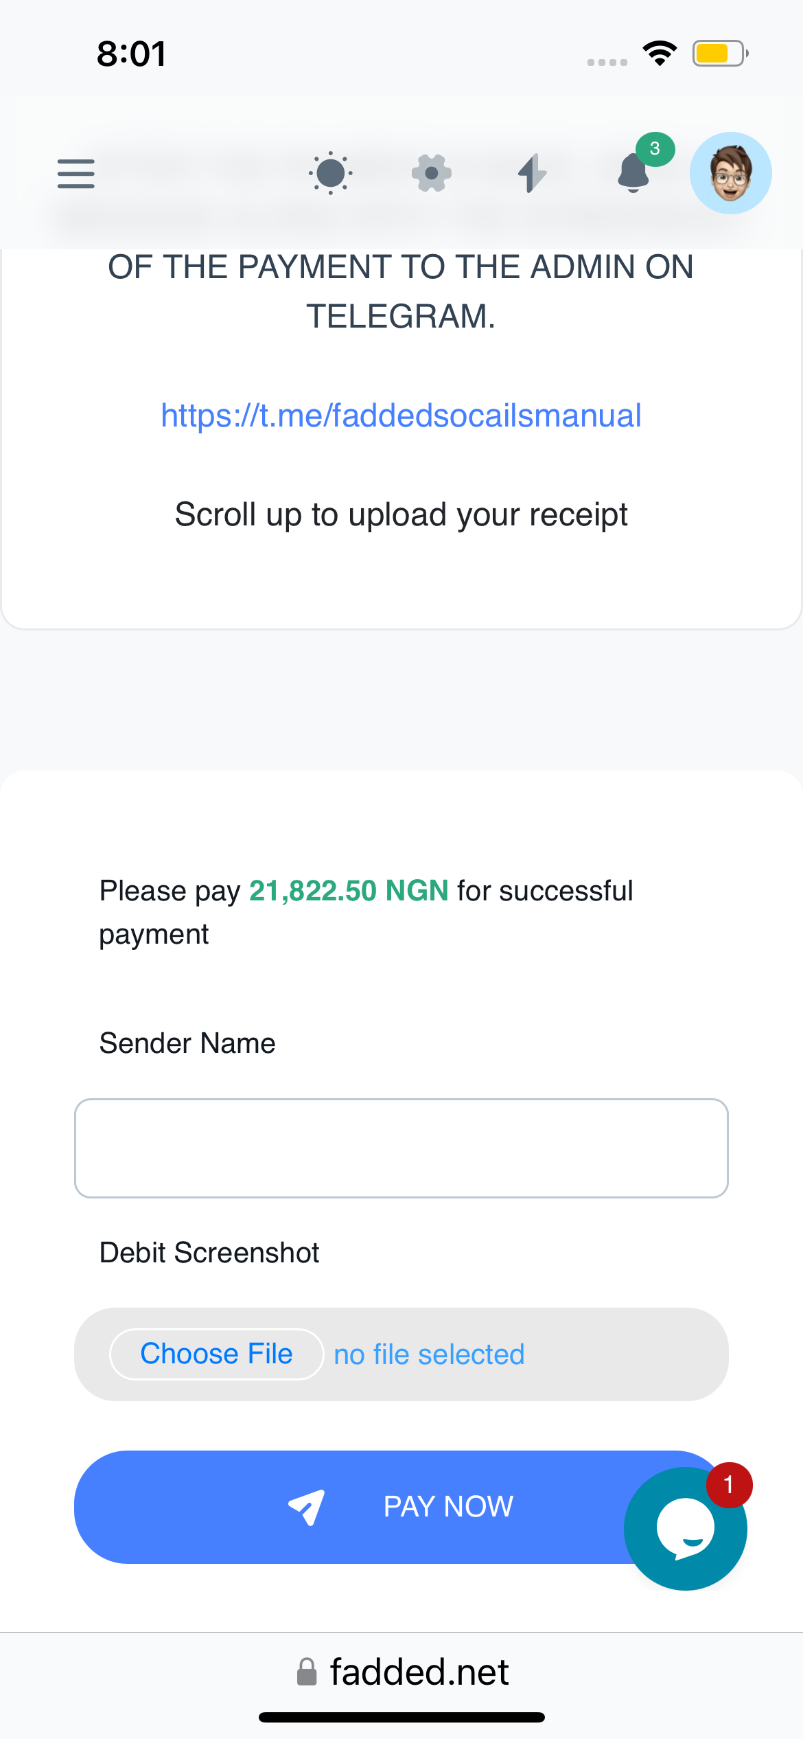This screenshot has height=1739, width=803.
Task: Tap the Wi-Fi status icon
Action: [x=660, y=54]
